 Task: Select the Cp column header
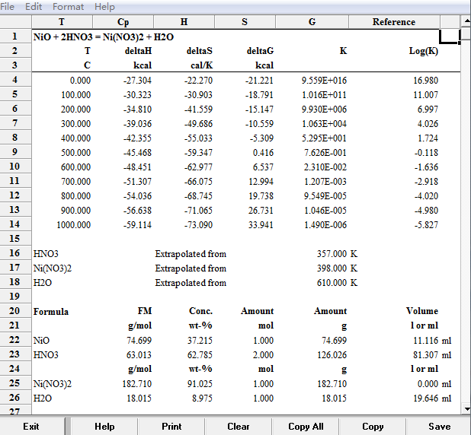123,22
